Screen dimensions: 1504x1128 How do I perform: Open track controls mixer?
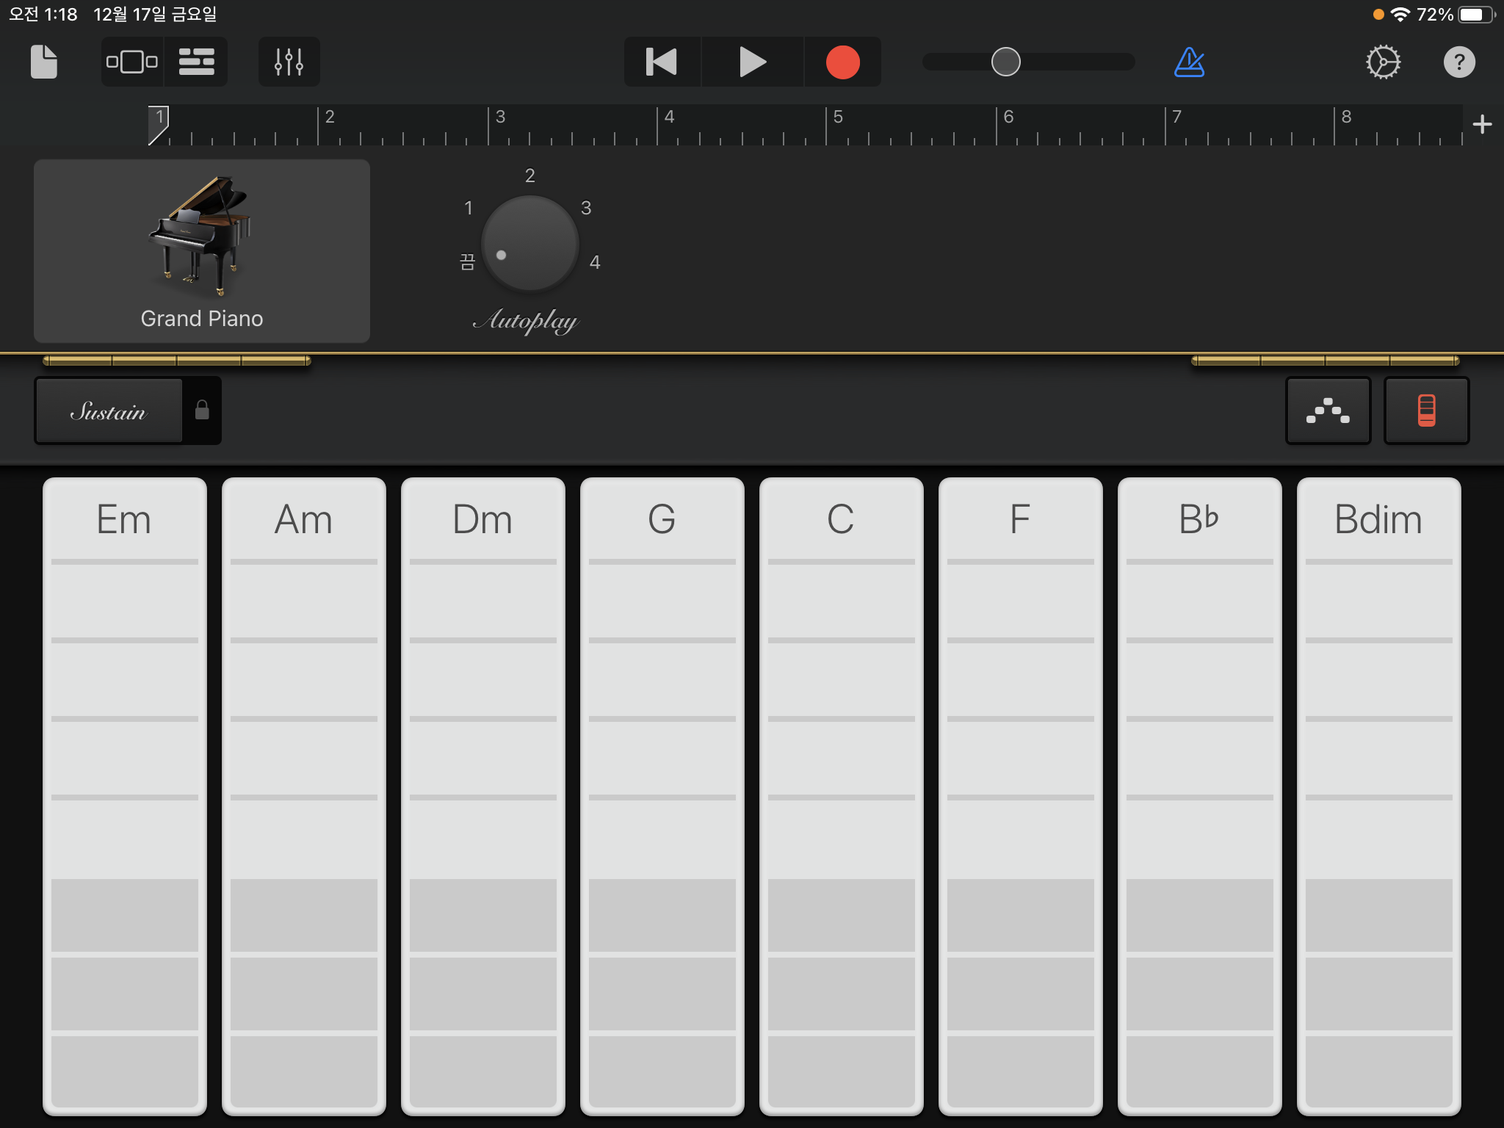[289, 62]
